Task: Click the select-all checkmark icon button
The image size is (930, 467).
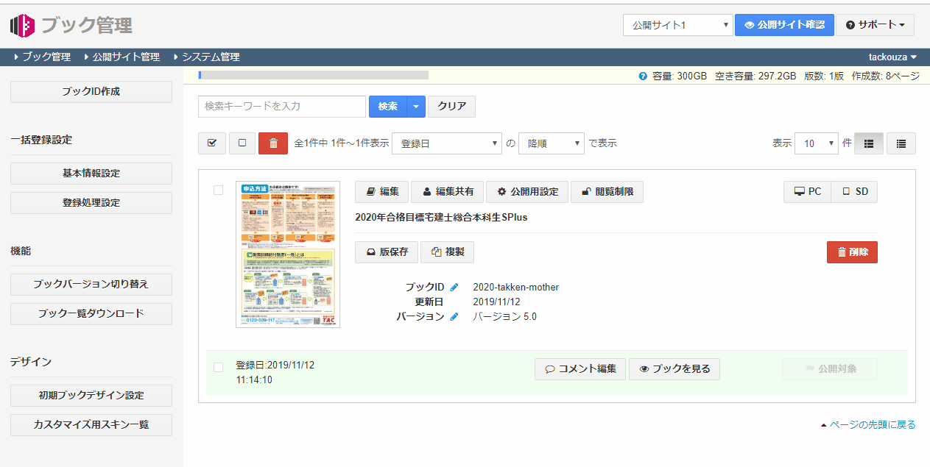Action: 212,143
